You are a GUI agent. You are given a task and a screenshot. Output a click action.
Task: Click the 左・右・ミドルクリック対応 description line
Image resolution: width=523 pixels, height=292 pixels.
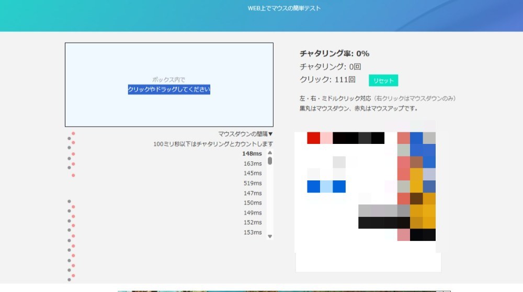click(x=378, y=99)
